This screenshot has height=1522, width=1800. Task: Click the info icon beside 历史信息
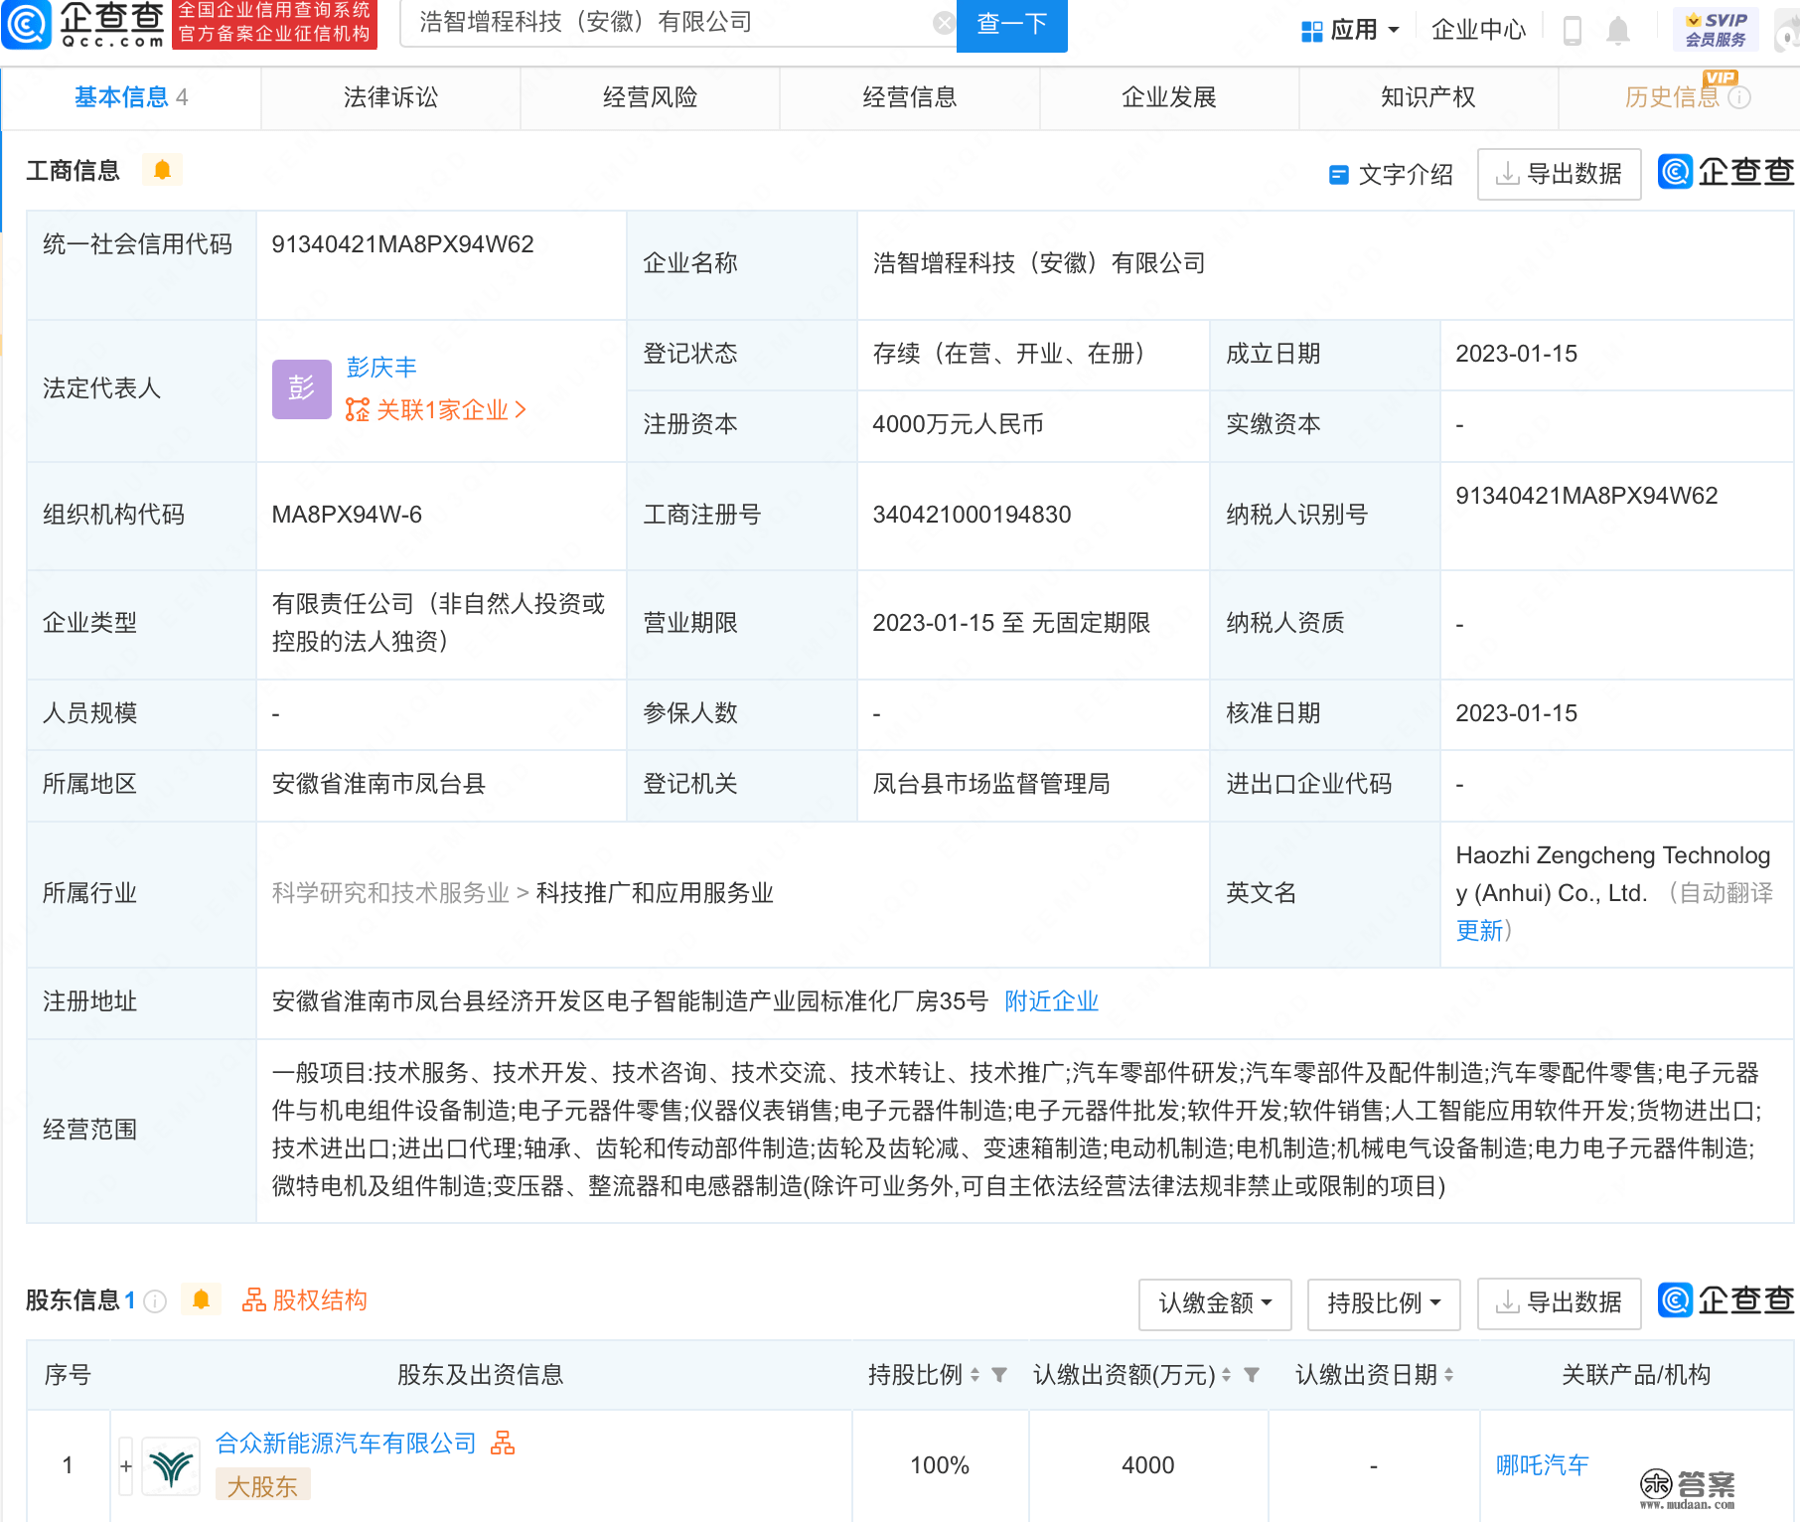pyautogui.click(x=1739, y=97)
